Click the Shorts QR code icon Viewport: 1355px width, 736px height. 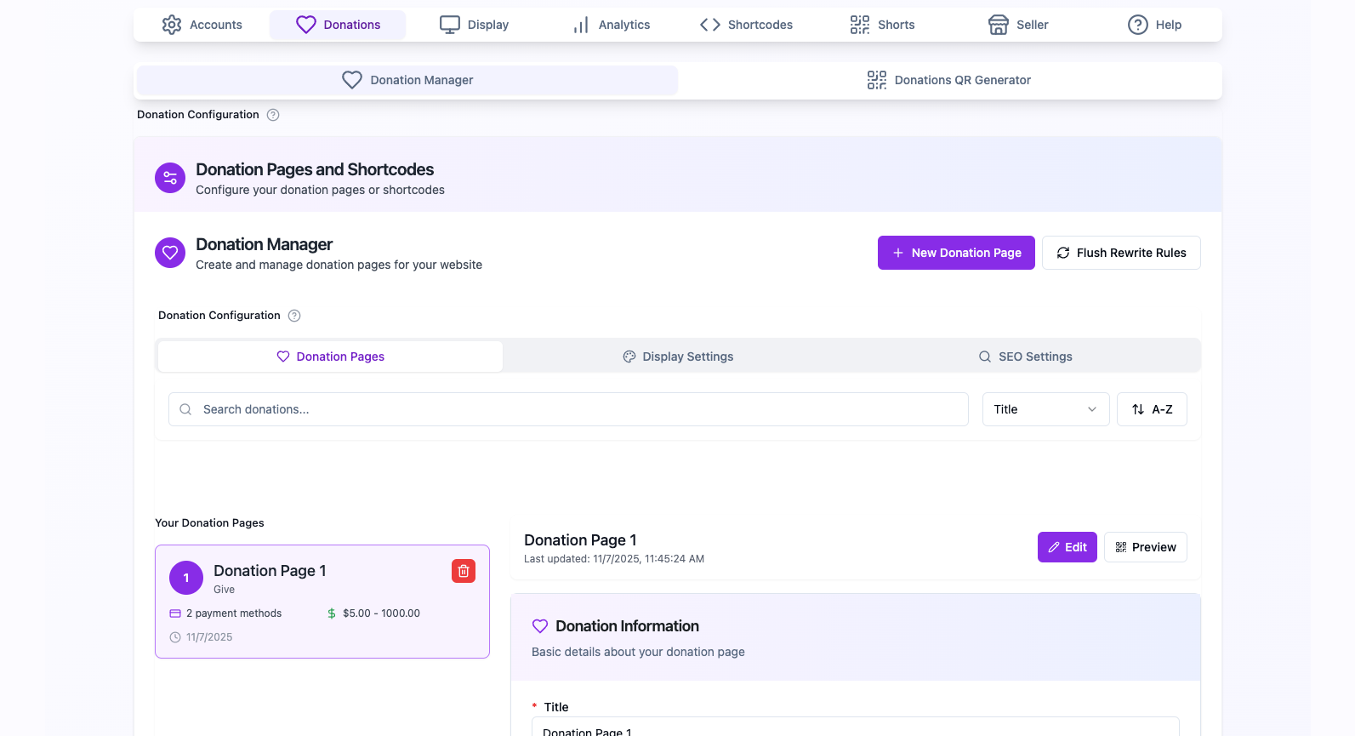click(x=860, y=25)
